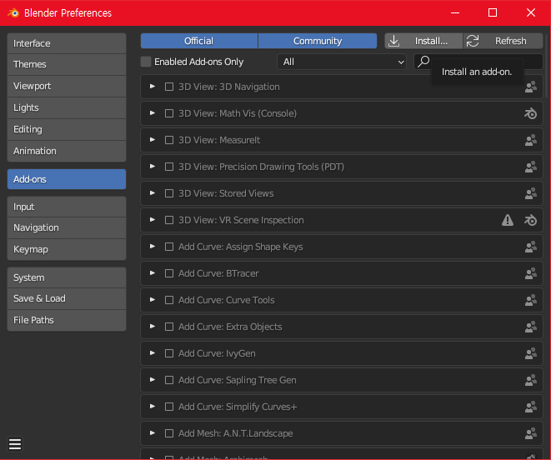
Task: Expand Math Vis (Console) details arrow
Action: (x=153, y=113)
